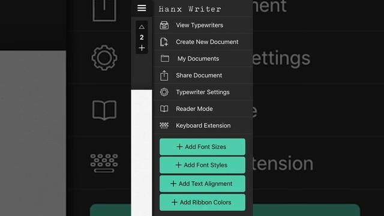Click the book icon beside Reader Mode
The height and width of the screenshot is (216, 384).
pyautogui.click(x=164, y=109)
